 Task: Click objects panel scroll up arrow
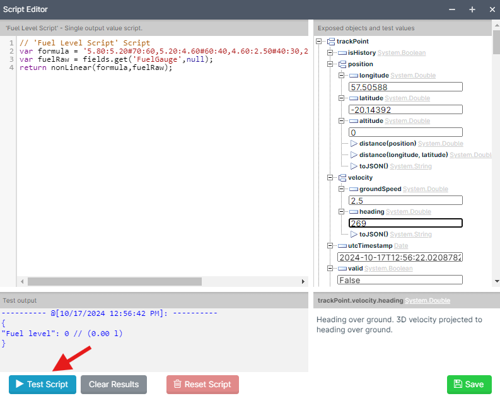pos(496,25)
